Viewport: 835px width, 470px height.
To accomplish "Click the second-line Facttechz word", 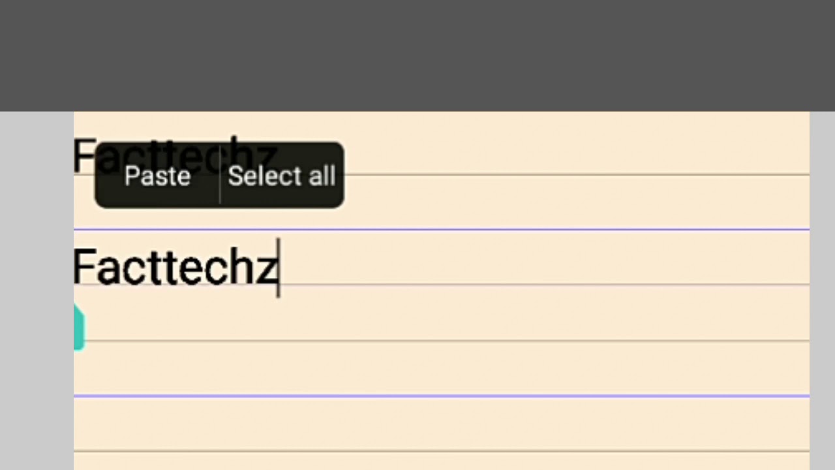I will 175,268.
